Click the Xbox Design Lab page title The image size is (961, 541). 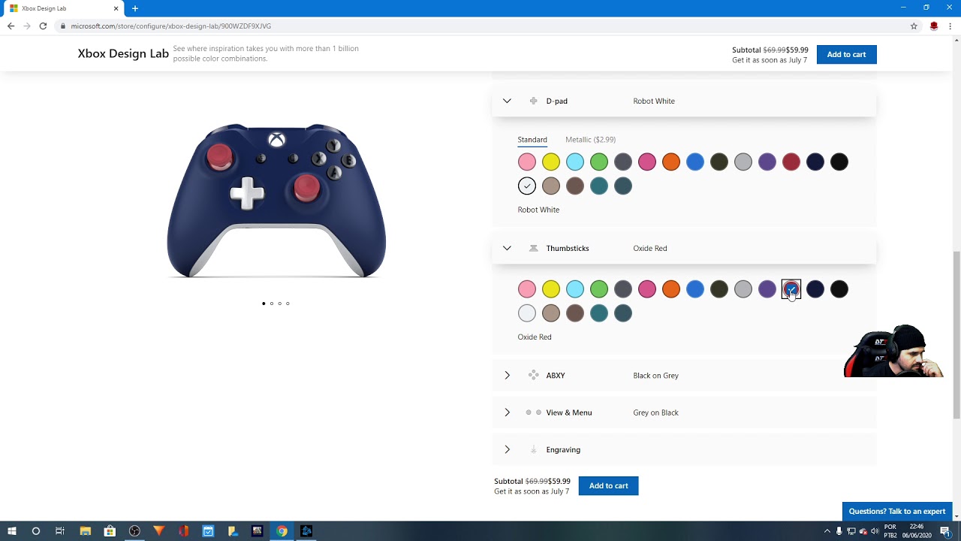[123, 53]
